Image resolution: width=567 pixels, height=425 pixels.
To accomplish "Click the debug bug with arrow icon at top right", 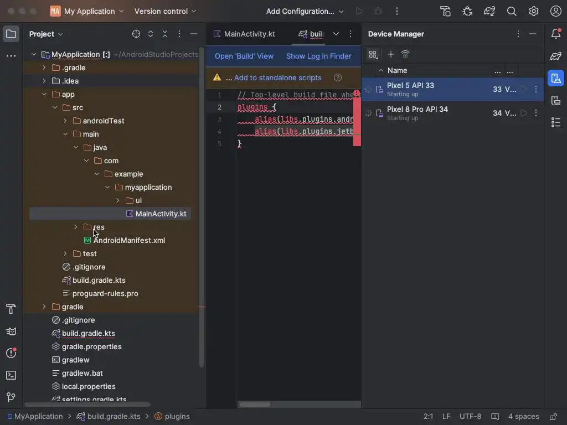I will click(467, 11).
